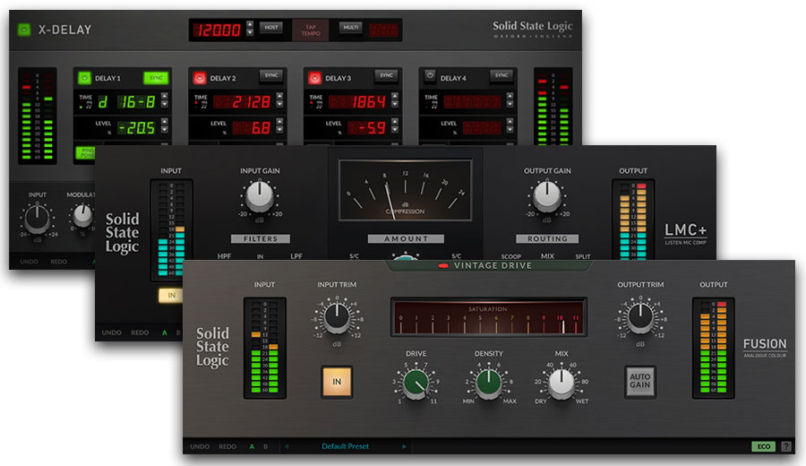Go to next preset with right arrow

pyautogui.click(x=404, y=446)
